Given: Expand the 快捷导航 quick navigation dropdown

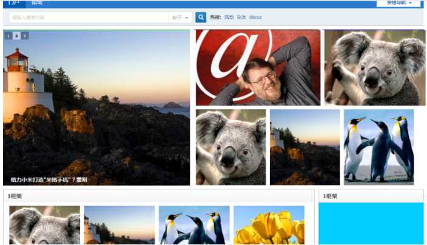Looking at the screenshot, I should pos(399,3).
